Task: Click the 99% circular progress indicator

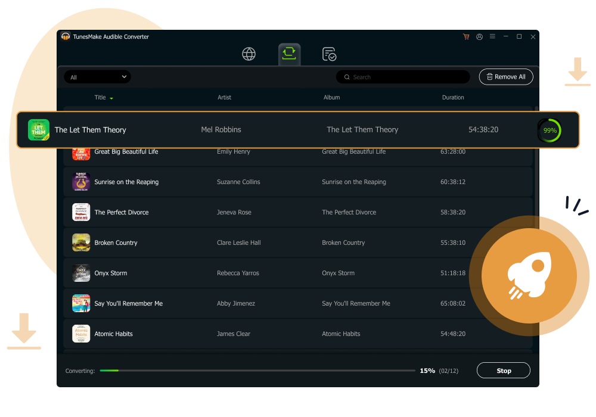Action: 550,130
